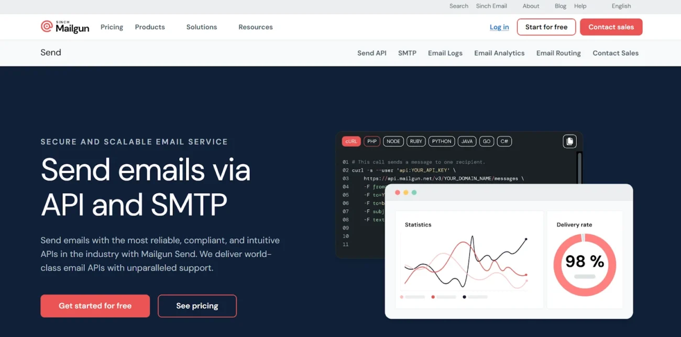
Task: Click the Send page title
Action: pos(51,52)
